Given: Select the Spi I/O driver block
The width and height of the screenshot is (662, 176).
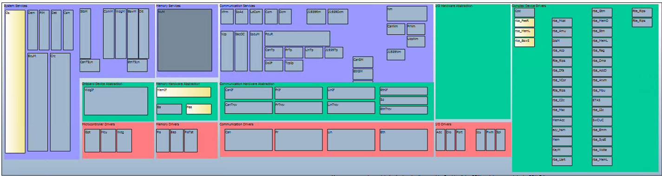Looking at the screenshot, I should [x=500, y=140].
